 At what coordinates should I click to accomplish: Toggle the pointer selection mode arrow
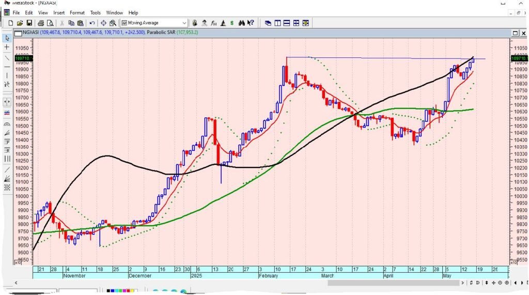pos(7,38)
